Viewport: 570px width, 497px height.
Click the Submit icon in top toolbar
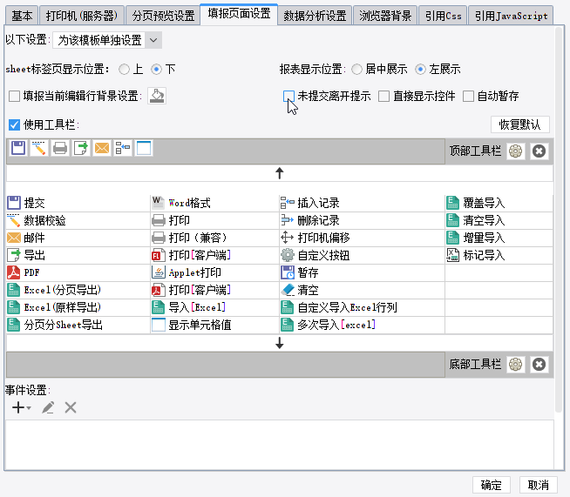click(x=18, y=149)
